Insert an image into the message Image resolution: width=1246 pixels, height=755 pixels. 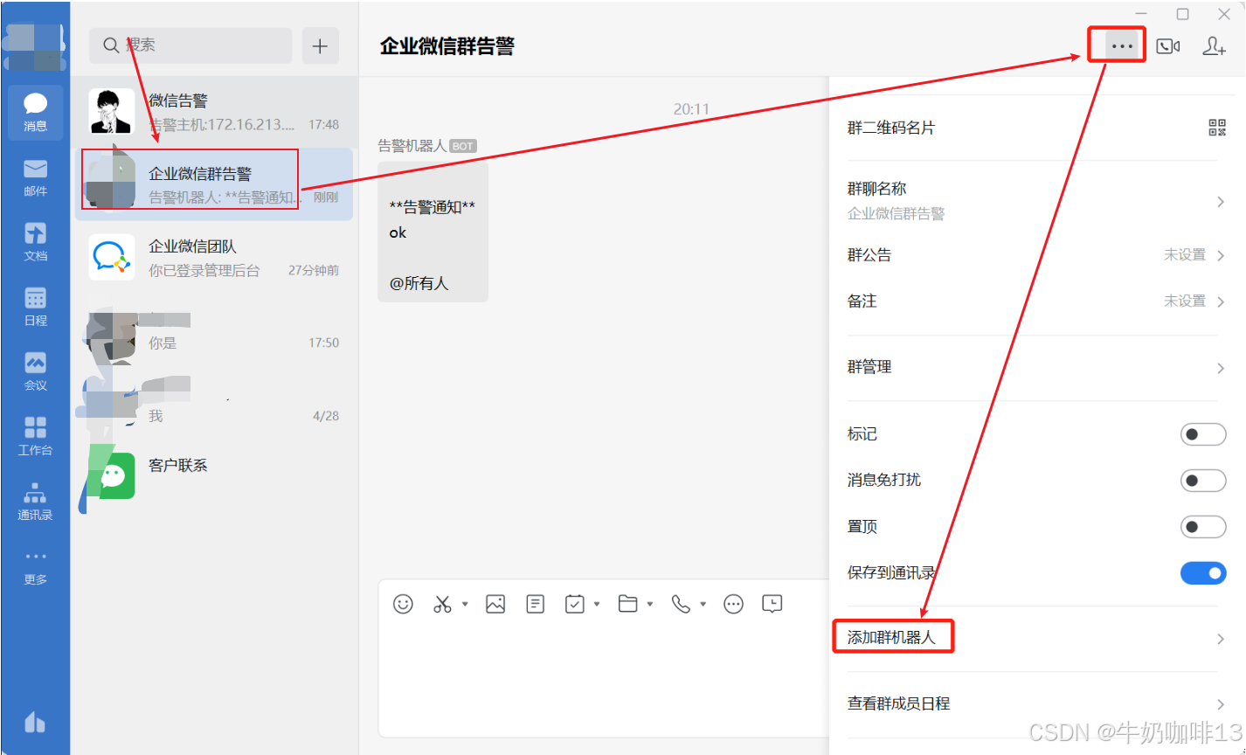tap(495, 604)
